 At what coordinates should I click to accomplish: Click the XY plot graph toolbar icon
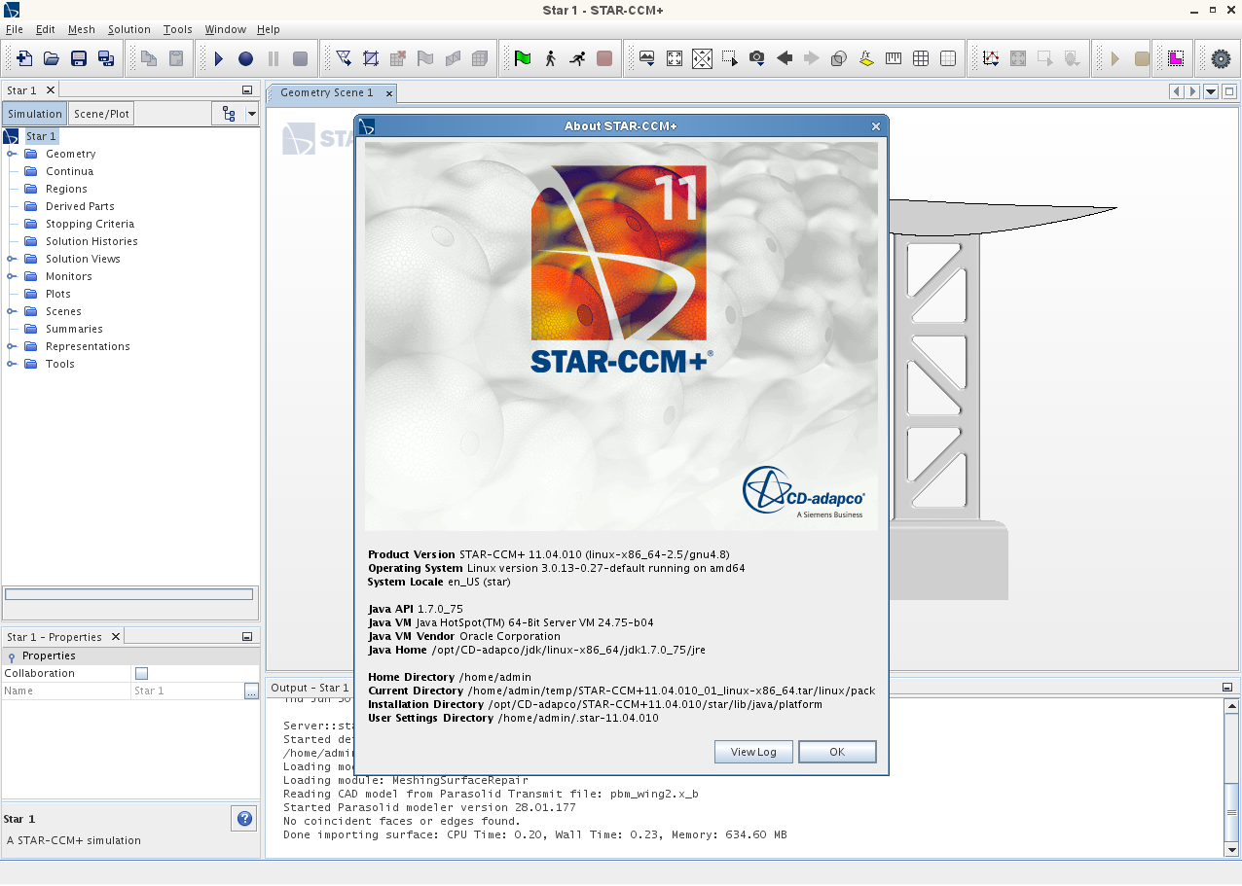click(991, 58)
